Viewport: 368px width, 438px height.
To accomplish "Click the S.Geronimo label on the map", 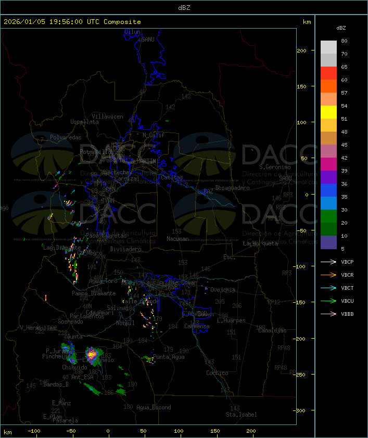I will [x=275, y=168].
